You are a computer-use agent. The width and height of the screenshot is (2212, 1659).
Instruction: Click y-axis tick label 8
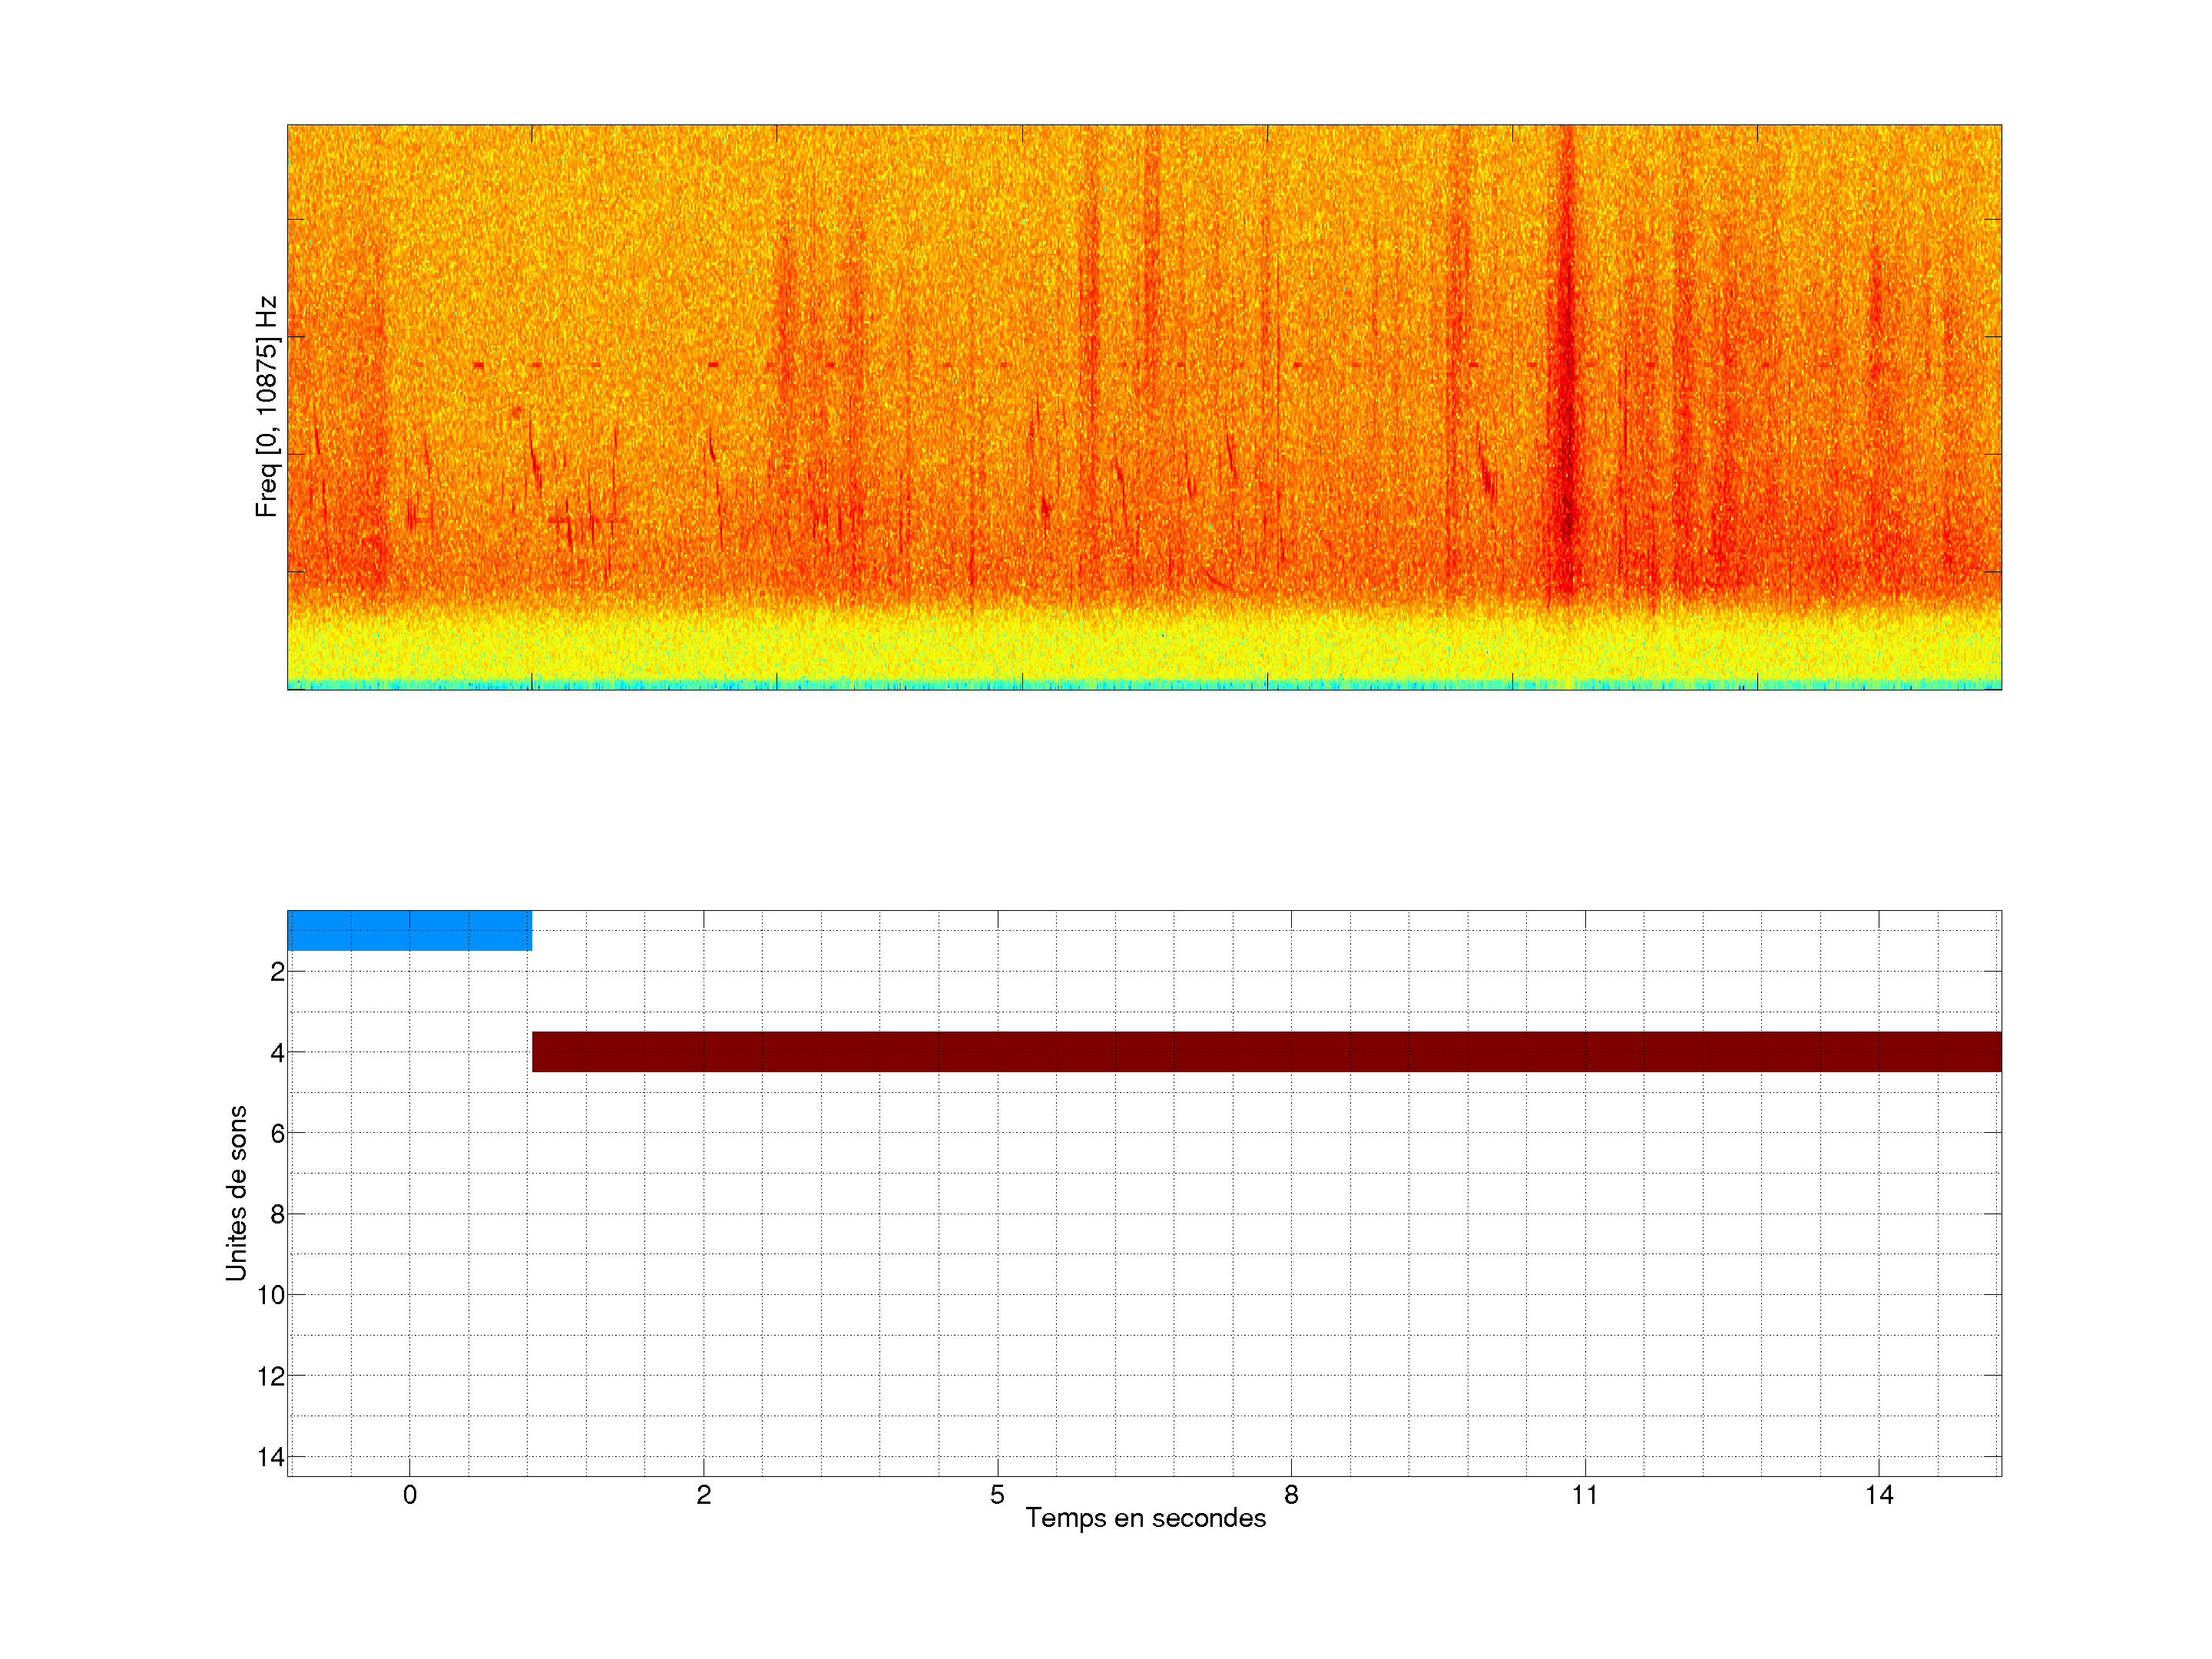(277, 1215)
